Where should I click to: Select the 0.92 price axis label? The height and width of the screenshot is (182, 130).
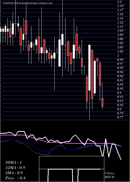(x=120, y=76)
